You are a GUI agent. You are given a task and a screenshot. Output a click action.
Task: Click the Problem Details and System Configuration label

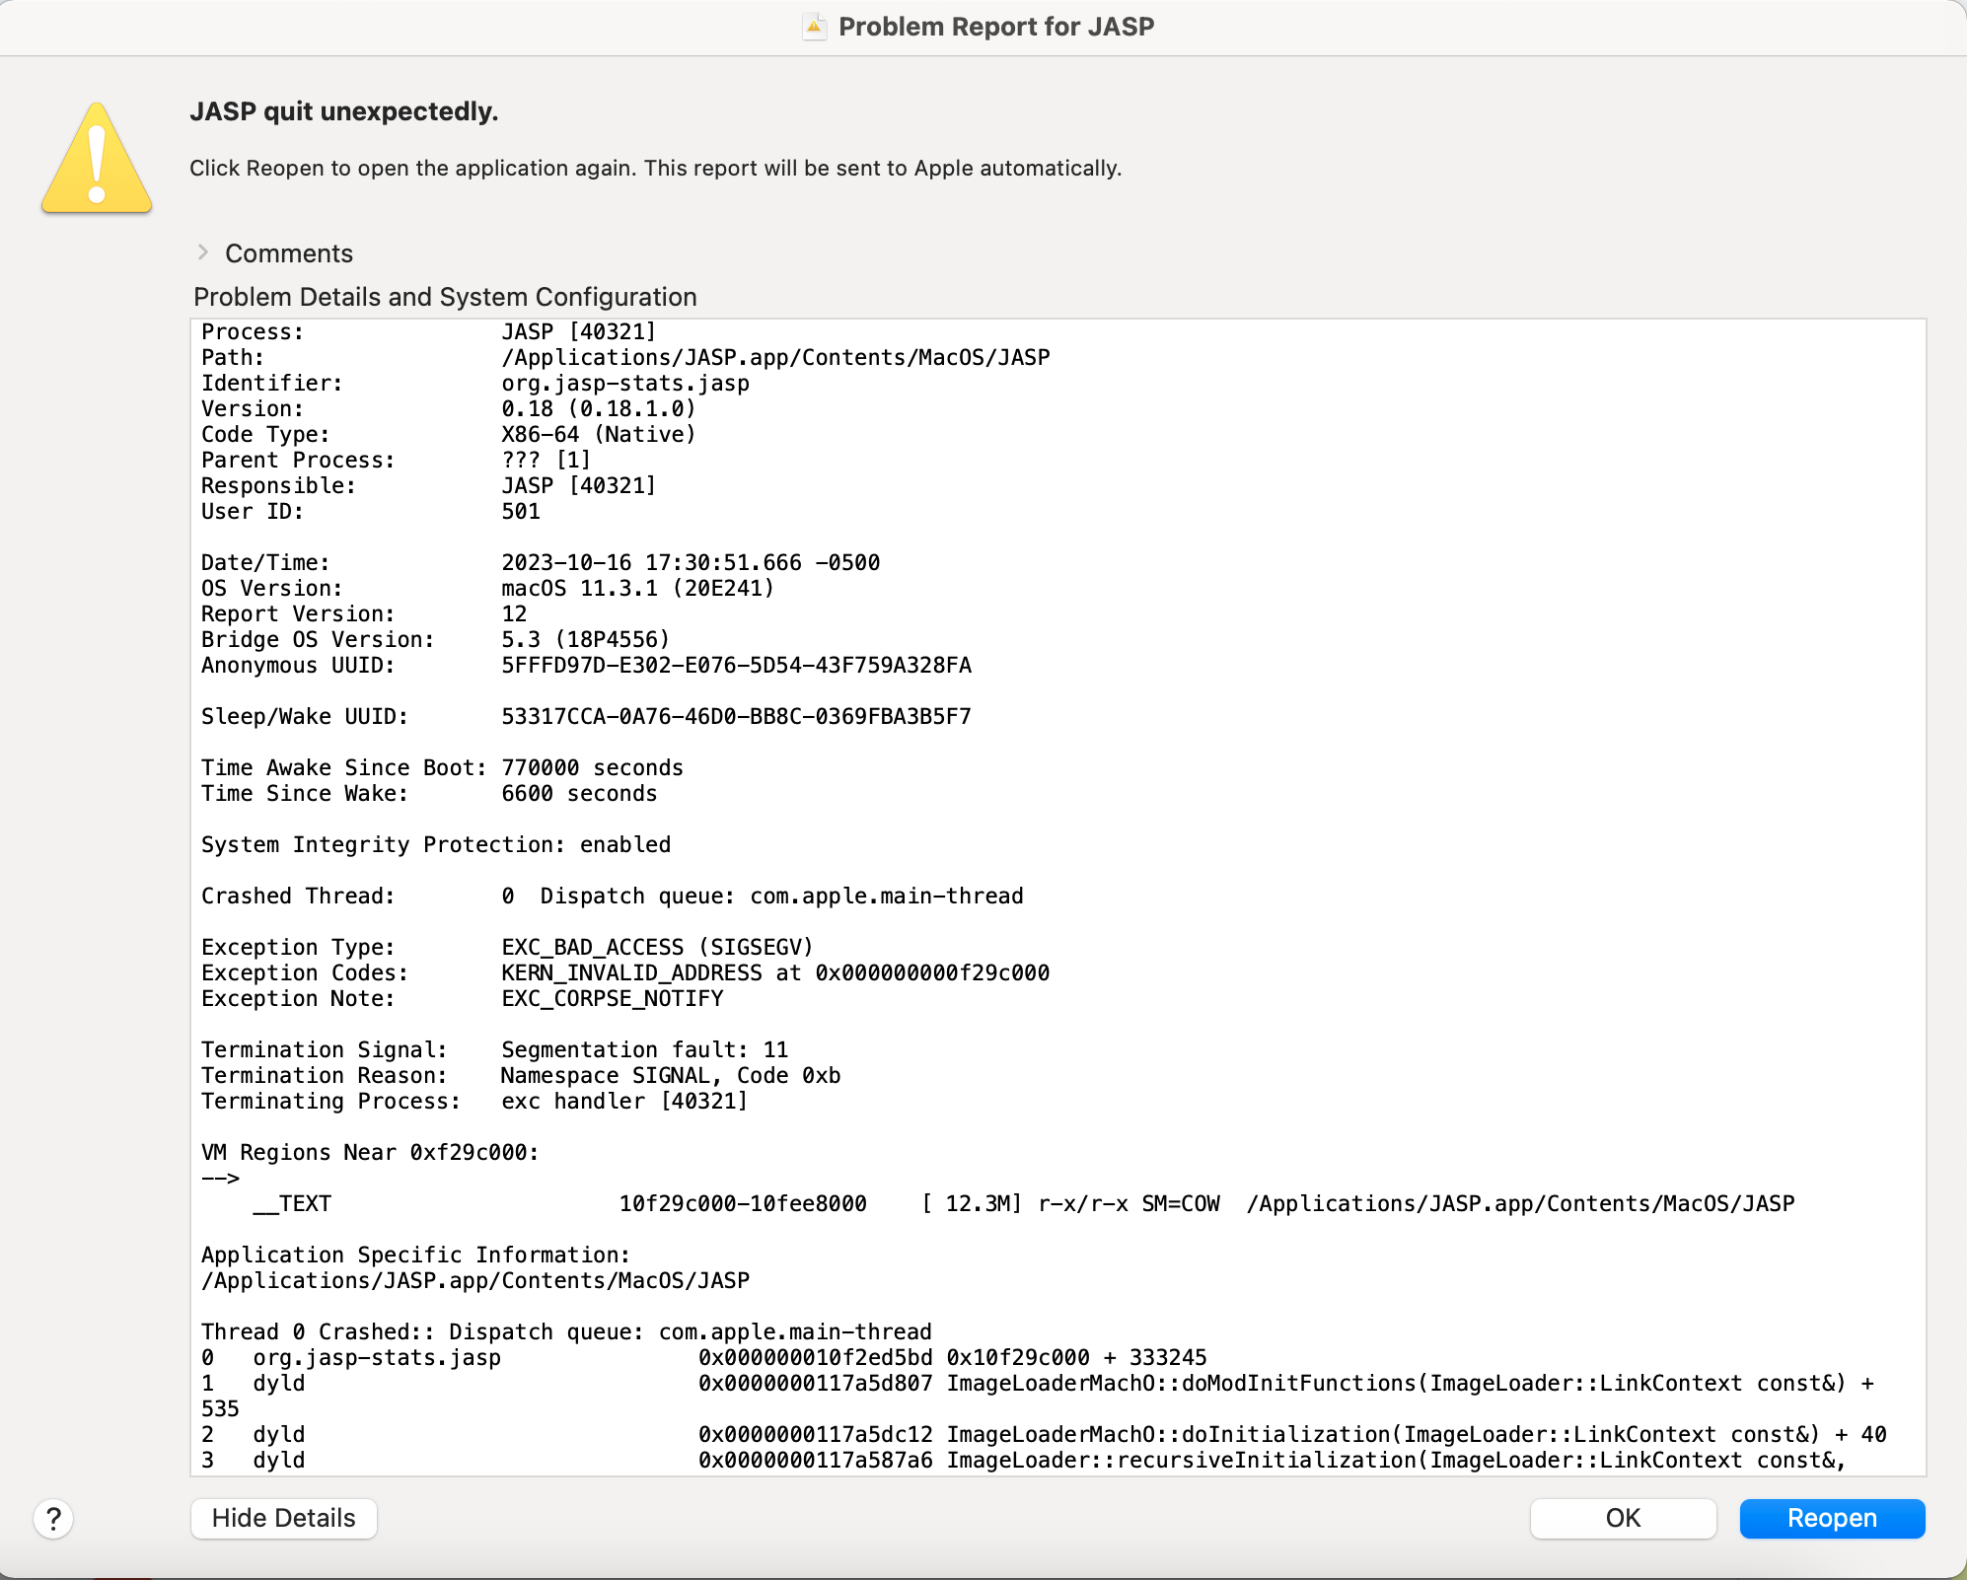point(446,296)
